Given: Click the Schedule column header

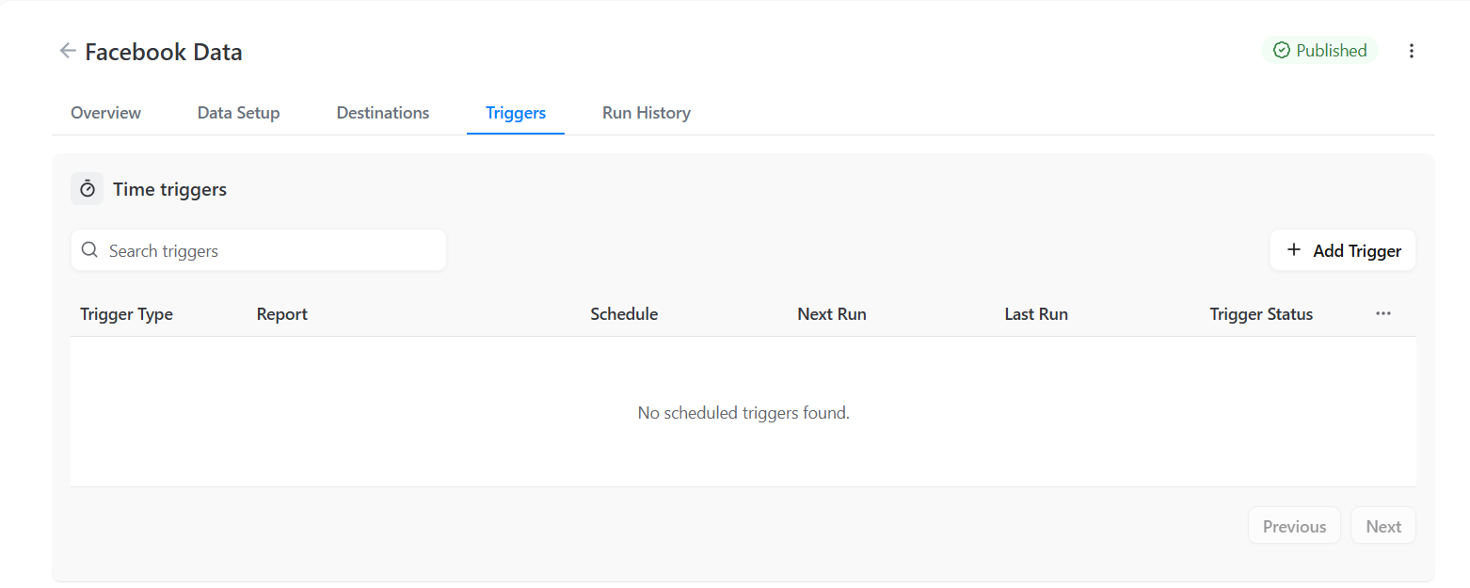Looking at the screenshot, I should point(624,314).
